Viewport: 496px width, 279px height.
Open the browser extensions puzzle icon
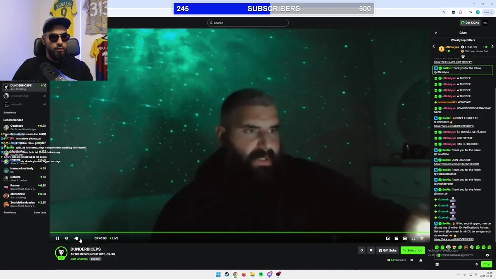[x=460, y=12]
